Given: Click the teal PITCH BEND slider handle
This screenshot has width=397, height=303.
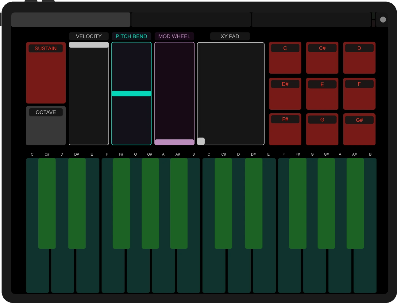Looking at the screenshot, I should point(131,93).
